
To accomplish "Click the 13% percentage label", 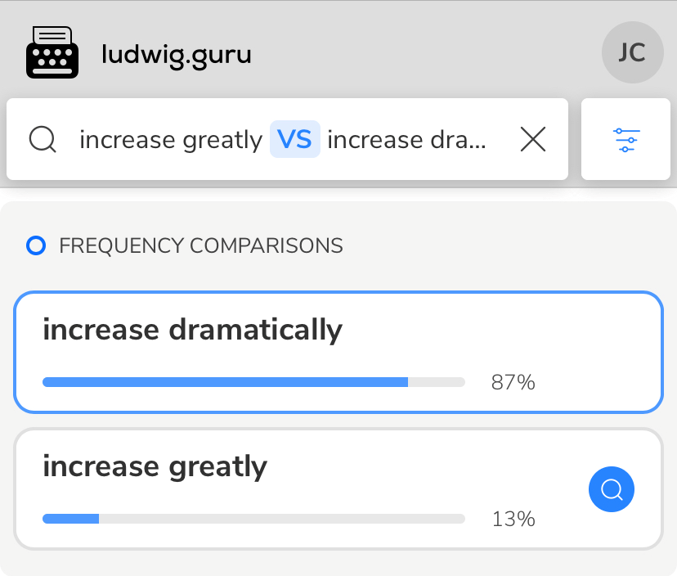I will point(513,519).
